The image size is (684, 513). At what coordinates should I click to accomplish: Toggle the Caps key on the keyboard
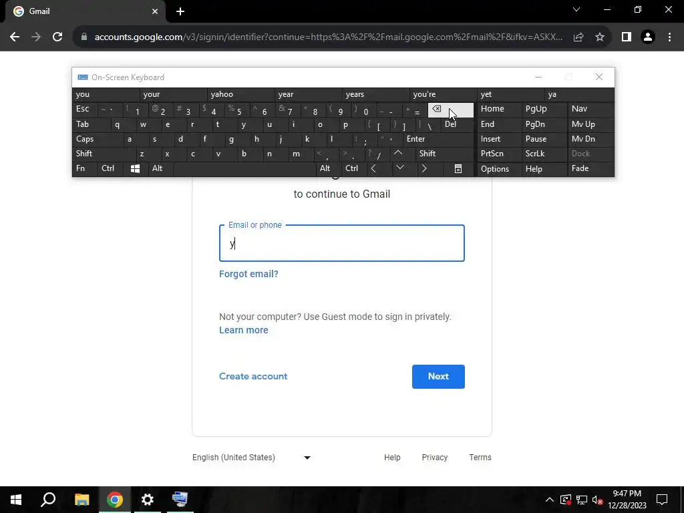[x=98, y=139]
